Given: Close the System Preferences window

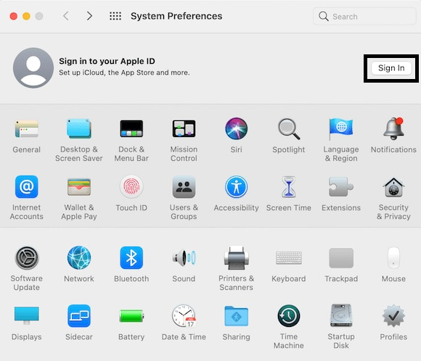Looking at the screenshot, I should [x=13, y=17].
